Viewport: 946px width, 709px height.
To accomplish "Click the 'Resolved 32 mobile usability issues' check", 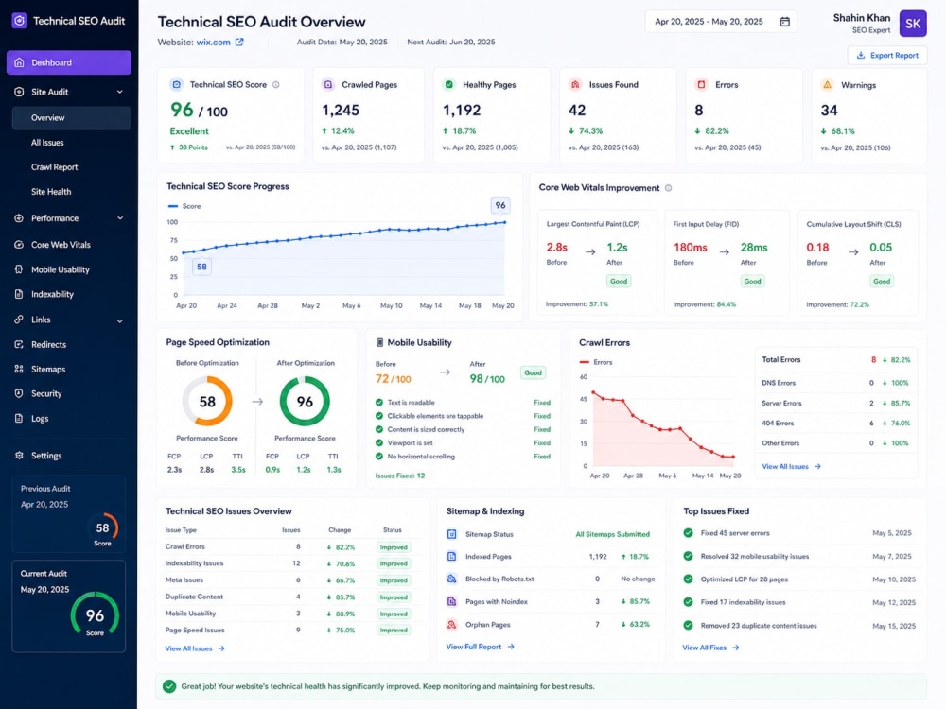I will pos(688,556).
